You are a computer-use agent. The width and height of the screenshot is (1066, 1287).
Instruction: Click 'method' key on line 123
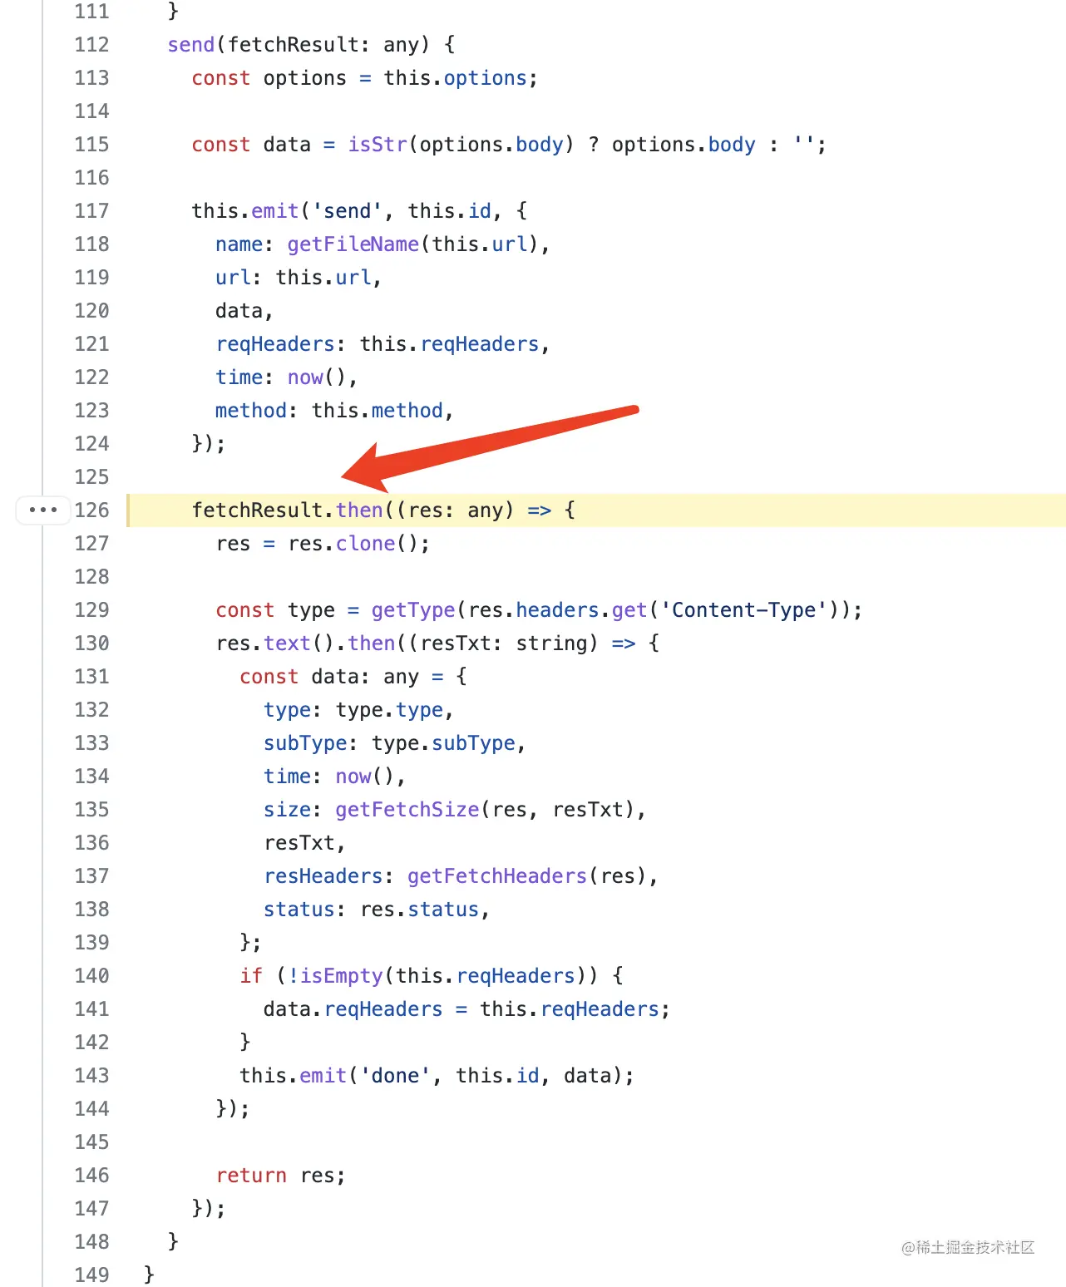251,410
